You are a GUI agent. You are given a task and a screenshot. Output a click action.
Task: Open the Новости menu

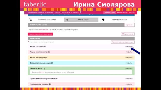58,12
